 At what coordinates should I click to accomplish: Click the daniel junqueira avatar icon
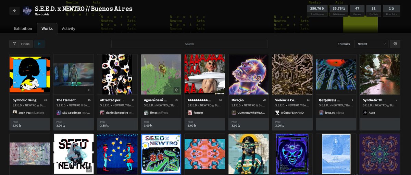(102, 112)
